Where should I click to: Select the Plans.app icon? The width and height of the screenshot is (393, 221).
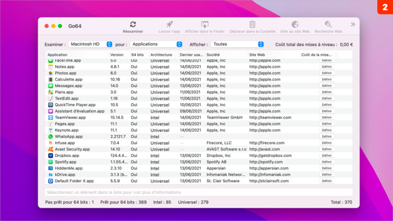pyautogui.click(x=50, y=92)
